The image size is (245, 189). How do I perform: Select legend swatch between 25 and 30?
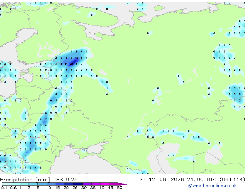(x=78, y=184)
